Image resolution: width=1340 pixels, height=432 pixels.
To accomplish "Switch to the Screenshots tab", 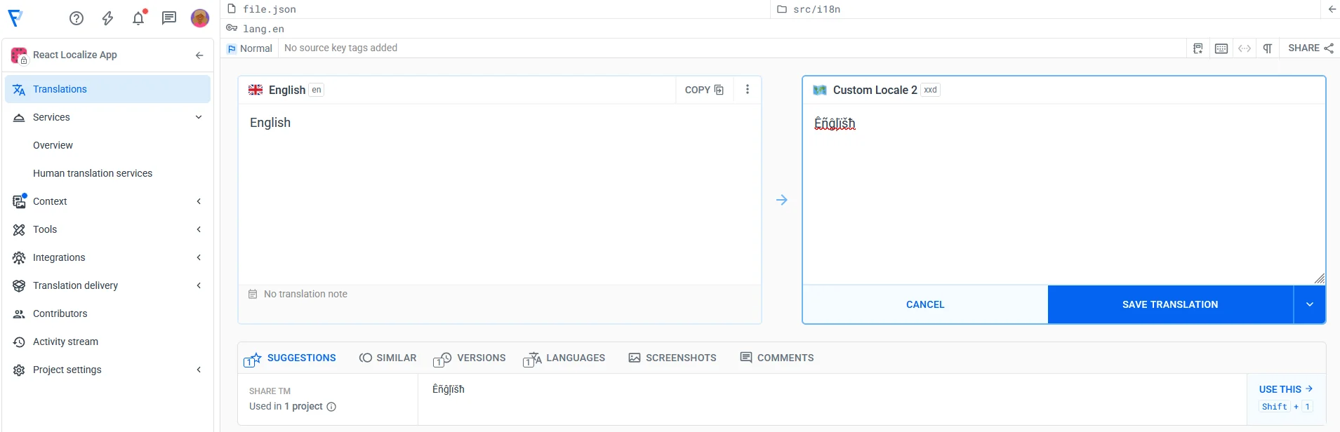I will (672, 358).
